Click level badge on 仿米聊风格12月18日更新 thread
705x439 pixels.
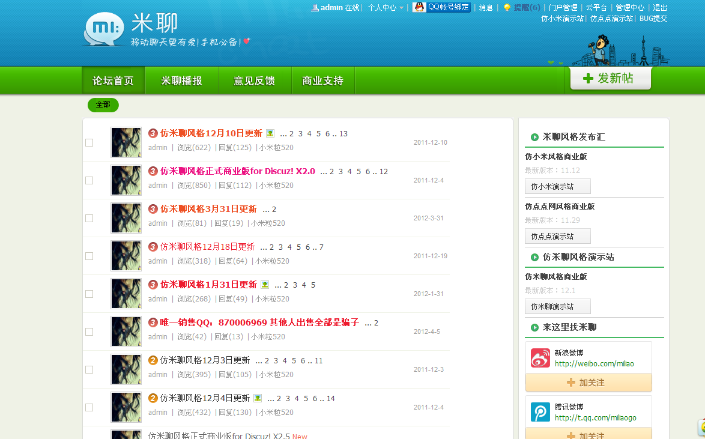click(153, 247)
